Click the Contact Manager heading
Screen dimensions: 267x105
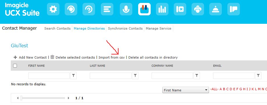[20, 28]
